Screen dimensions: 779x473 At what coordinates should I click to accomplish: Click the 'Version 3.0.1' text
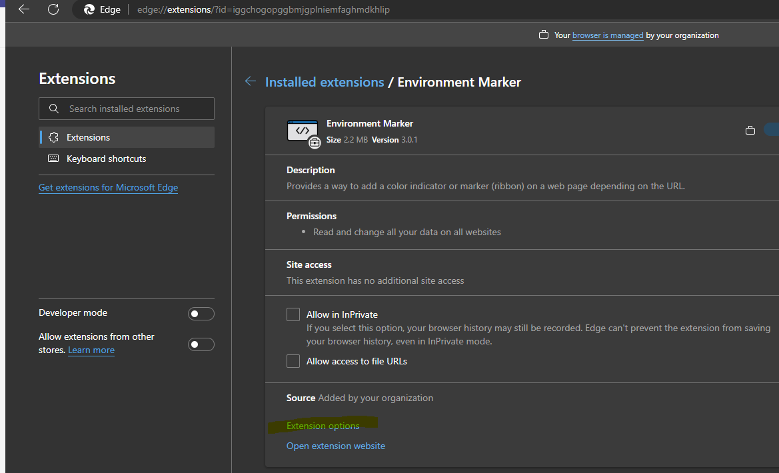tap(394, 140)
